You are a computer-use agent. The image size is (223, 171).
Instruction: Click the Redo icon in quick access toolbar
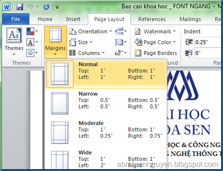coord(46,7)
